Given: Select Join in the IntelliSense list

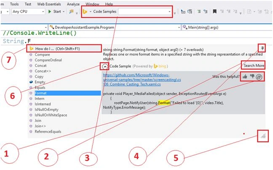Looking at the screenshot, I should [x=38, y=120].
